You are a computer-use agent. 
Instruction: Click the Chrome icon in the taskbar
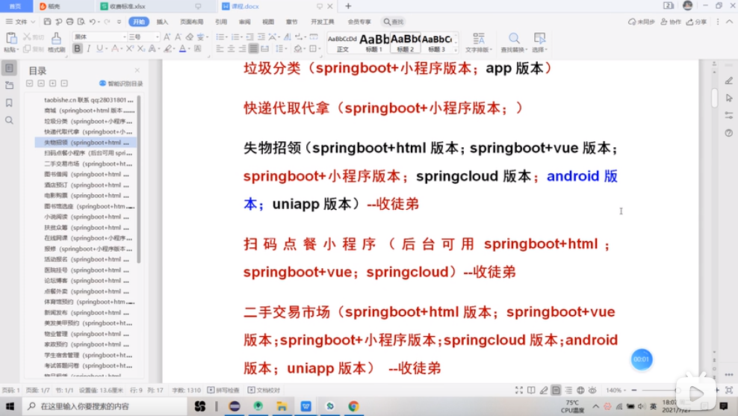point(353,406)
